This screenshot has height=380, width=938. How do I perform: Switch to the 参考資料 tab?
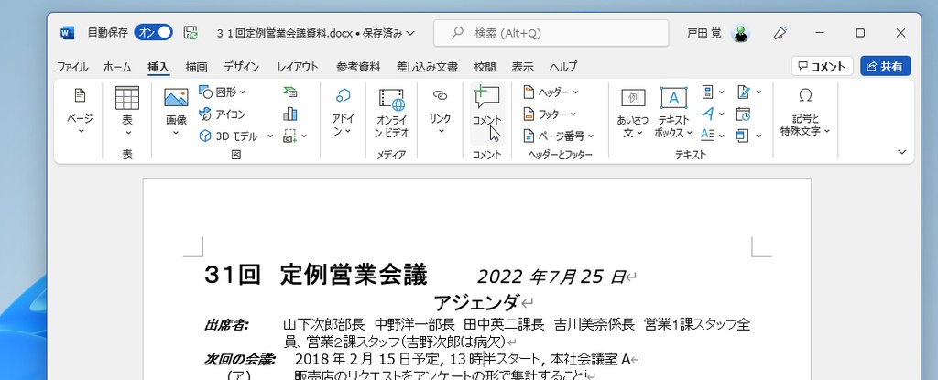pyautogui.click(x=358, y=67)
